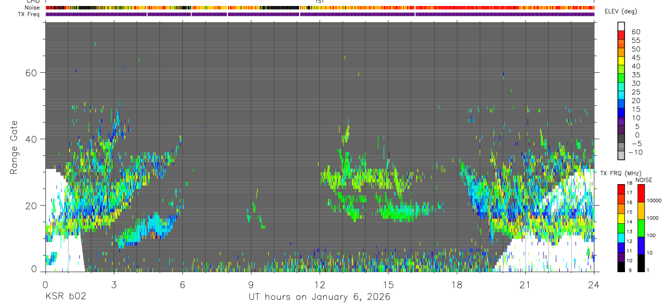The height and width of the screenshot is (308, 668).
Task: Click the red TX FRQ segment between 17 and 18
Action: (621, 189)
